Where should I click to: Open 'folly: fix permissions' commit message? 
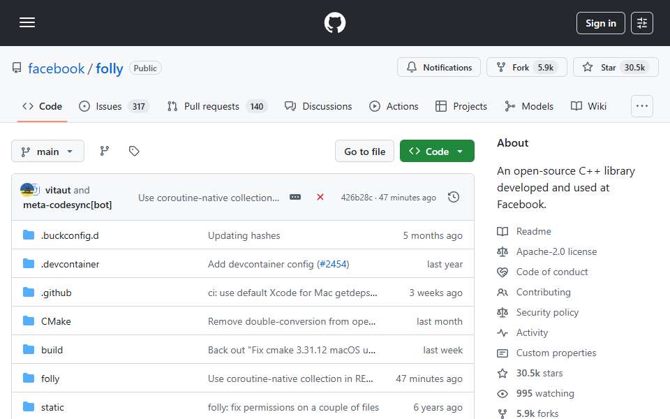[293, 407]
